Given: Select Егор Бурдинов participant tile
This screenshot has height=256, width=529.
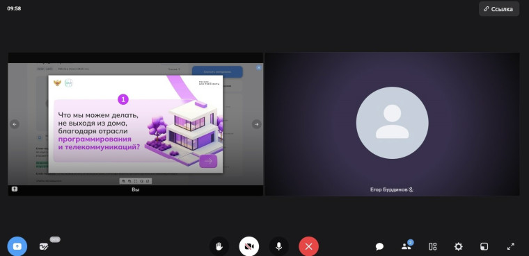Looking at the screenshot, I should [393, 123].
